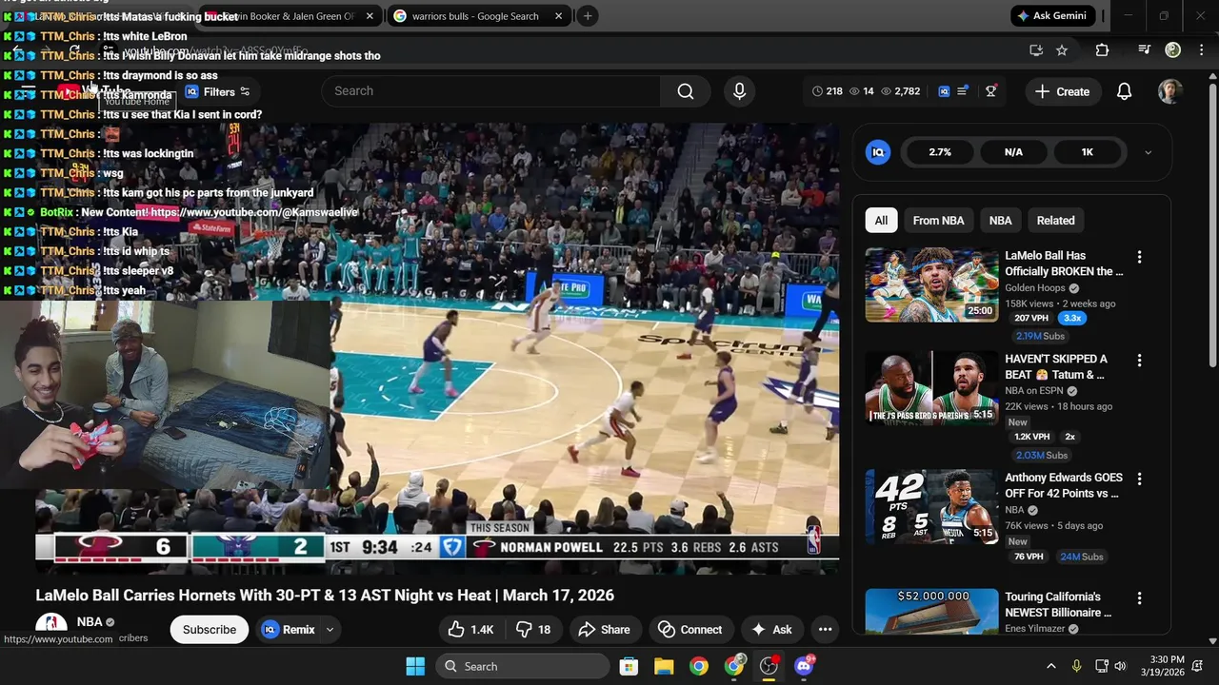Activate voice search microphone icon
Screen dimensions: 1219x685
[x=739, y=91]
